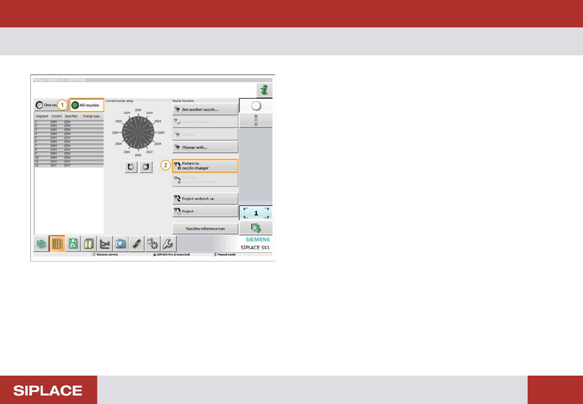Click the 2037 label on nozzle dial
The height and width of the screenshot is (404, 583).
(149, 152)
